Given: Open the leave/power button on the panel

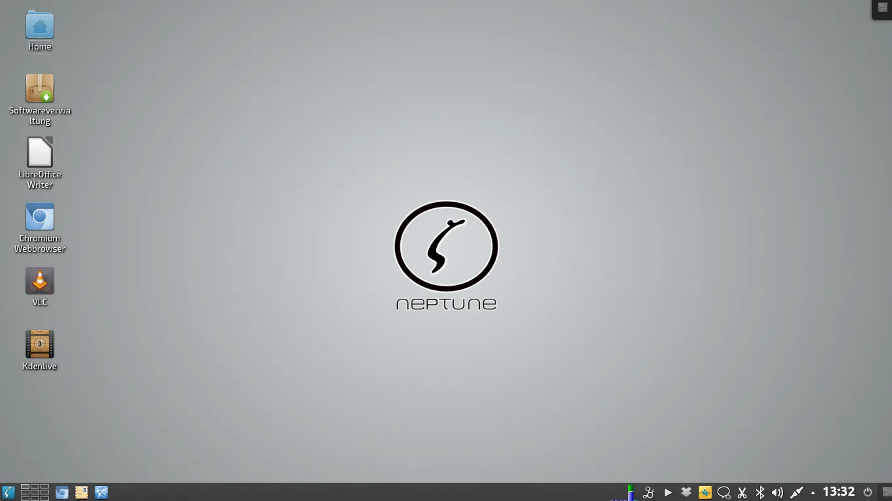Looking at the screenshot, I should pos(868,492).
